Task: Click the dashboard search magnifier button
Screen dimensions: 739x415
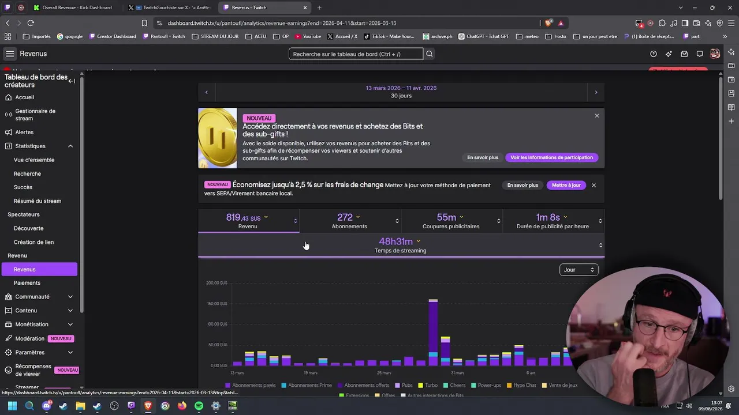Action: 430,54
